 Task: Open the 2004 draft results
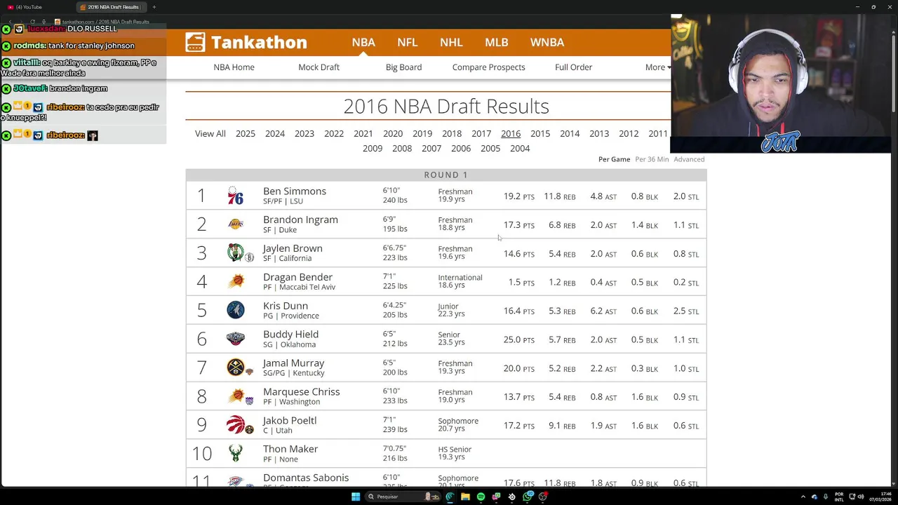pyautogui.click(x=520, y=149)
